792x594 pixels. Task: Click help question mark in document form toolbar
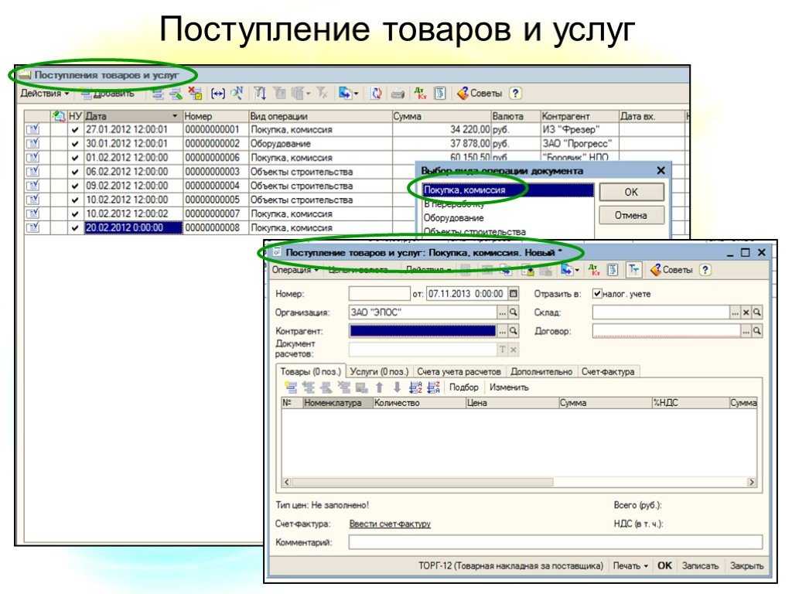(x=705, y=270)
